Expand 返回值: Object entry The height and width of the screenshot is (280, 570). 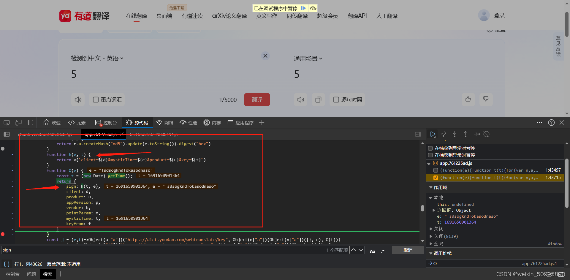[434, 210]
